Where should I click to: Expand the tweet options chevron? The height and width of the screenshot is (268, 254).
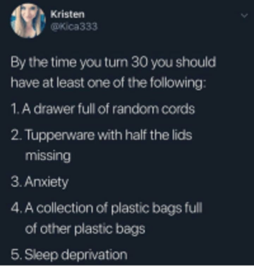pyautogui.click(x=244, y=16)
